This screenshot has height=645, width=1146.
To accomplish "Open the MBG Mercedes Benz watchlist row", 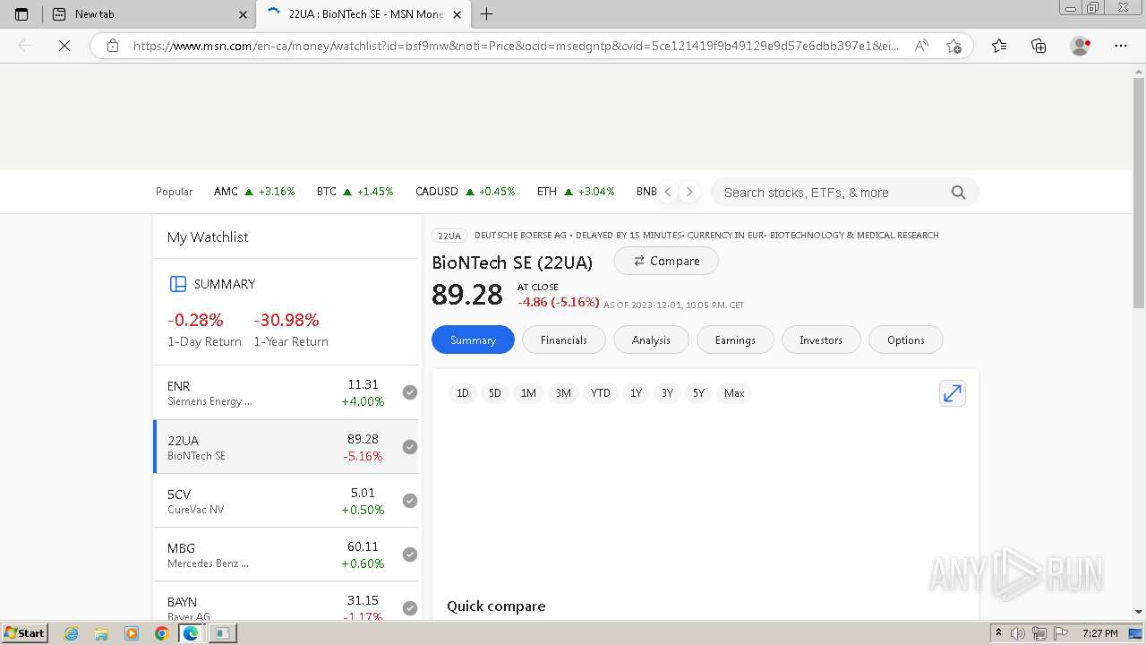I will pos(286,555).
